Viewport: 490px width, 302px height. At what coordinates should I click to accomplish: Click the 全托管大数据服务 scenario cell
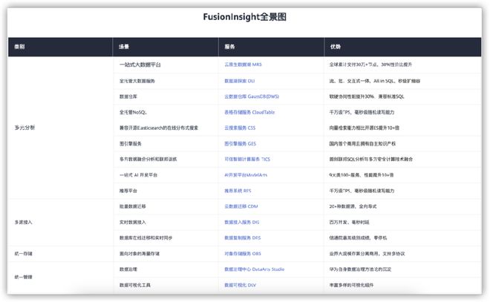[137, 81]
